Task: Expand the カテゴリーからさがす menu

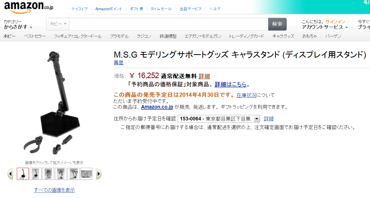Action: (18, 24)
